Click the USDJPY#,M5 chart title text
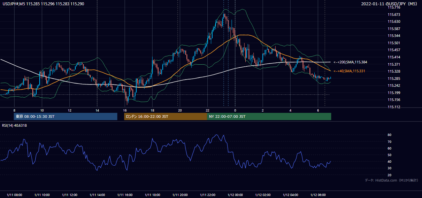The height and width of the screenshot is (198, 422). [43, 4]
